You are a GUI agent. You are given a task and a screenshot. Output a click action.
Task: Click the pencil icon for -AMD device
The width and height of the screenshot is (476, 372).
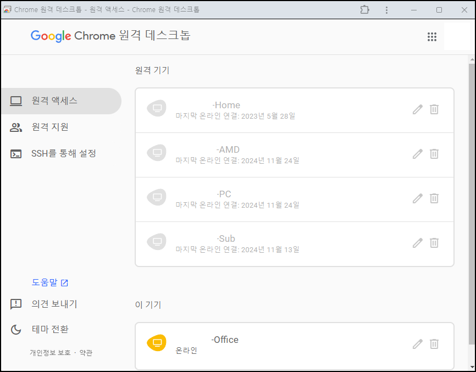pyautogui.click(x=418, y=154)
